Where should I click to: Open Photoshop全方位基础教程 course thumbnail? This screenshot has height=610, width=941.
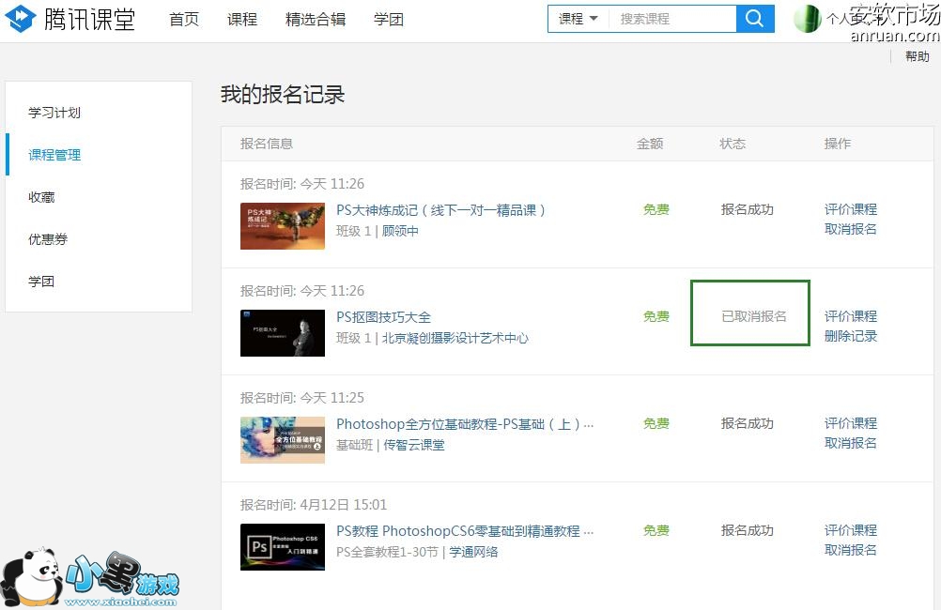[x=283, y=440]
